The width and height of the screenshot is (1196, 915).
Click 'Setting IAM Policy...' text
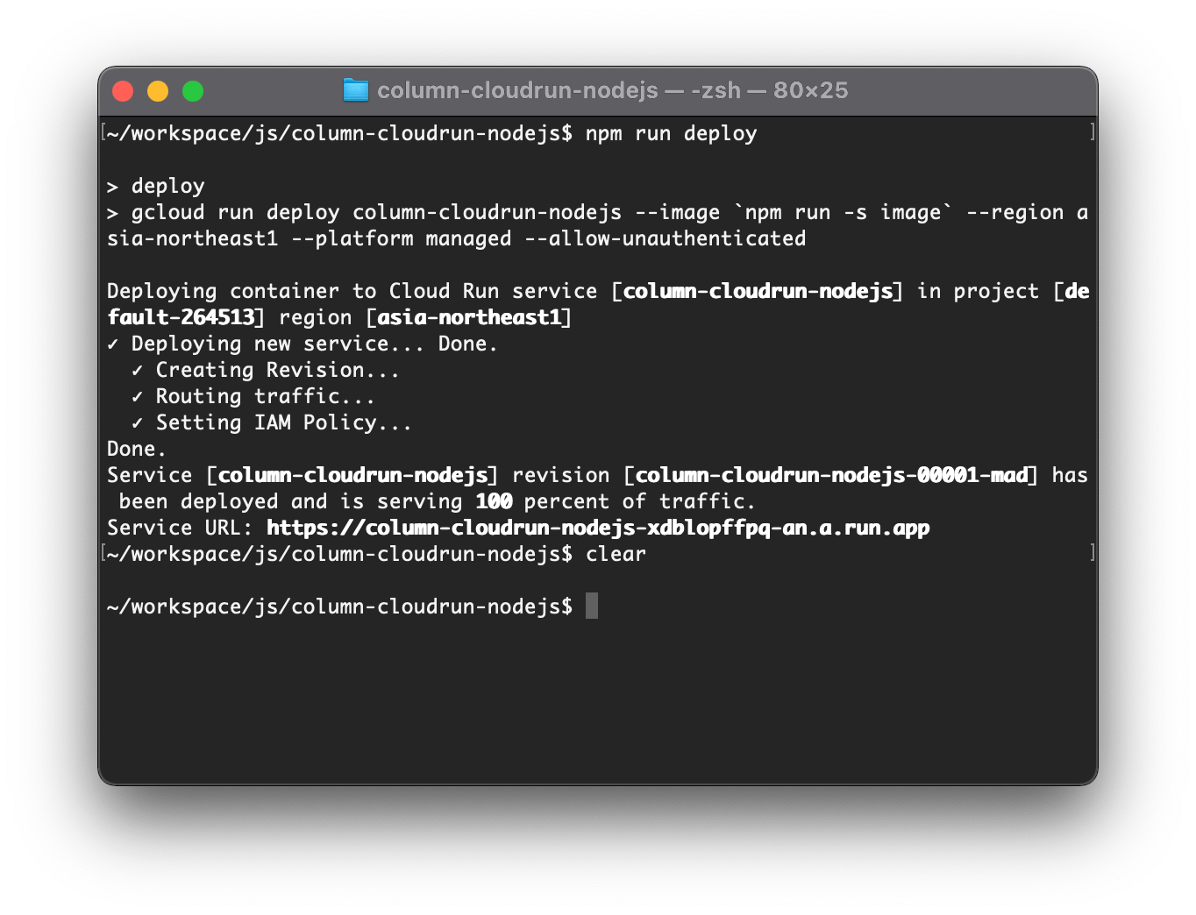pos(284,422)
